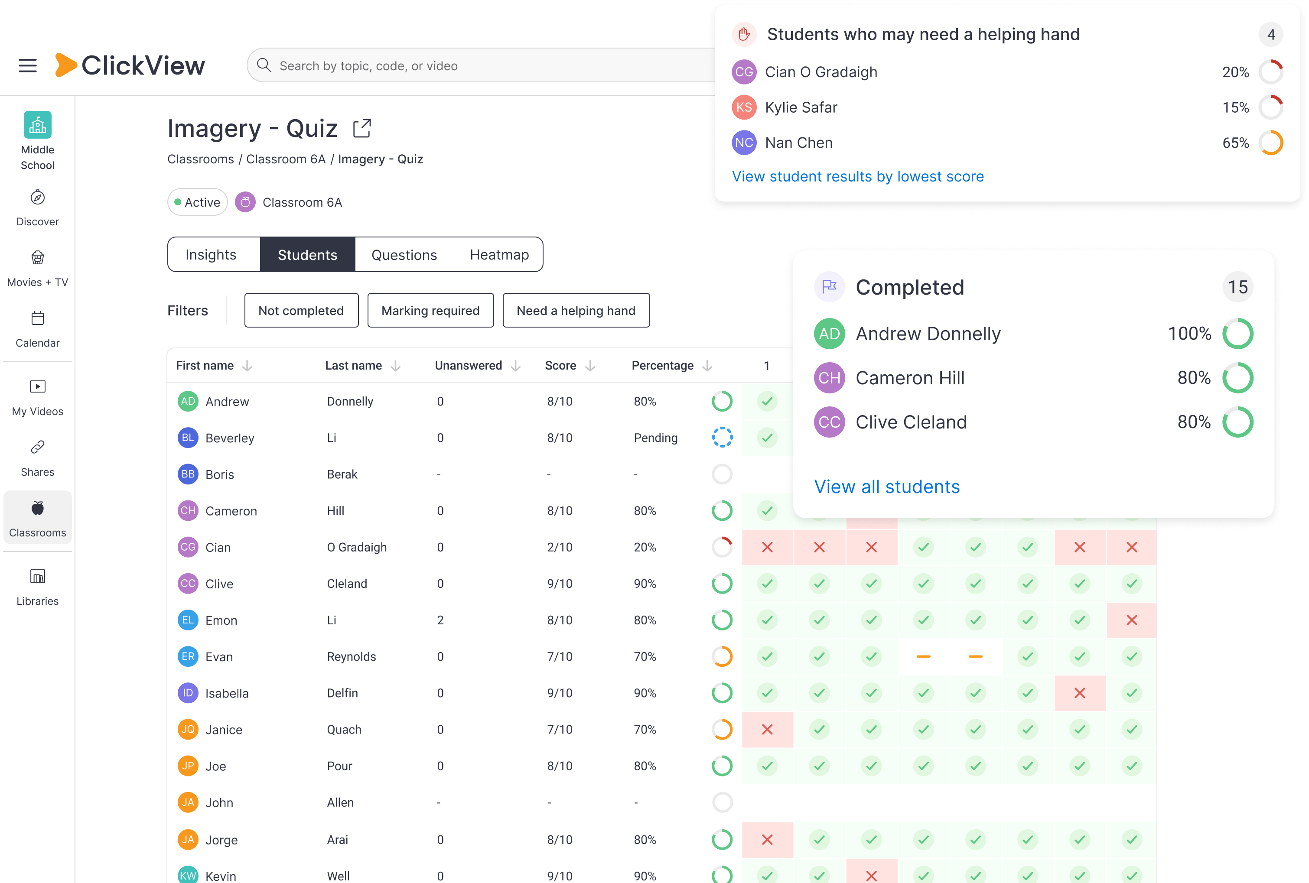Toggle the Not completed filter
The width and height of the screenshot is (1309, 883).
301,310
